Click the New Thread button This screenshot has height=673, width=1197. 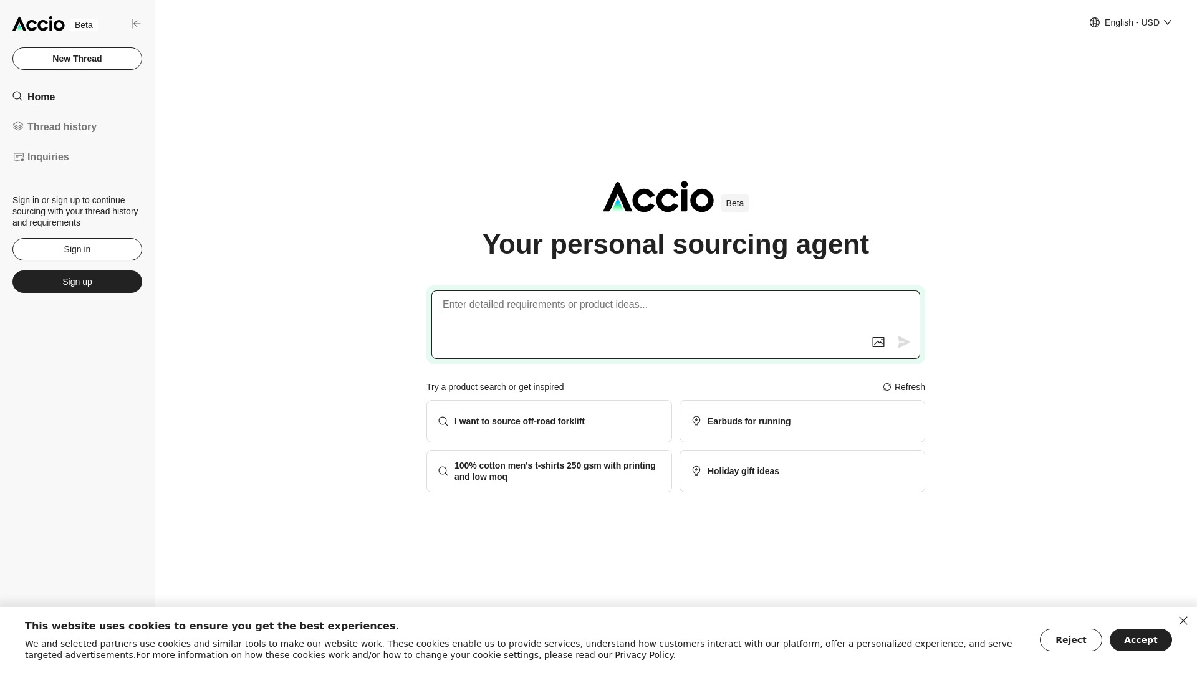coord(77,59)
